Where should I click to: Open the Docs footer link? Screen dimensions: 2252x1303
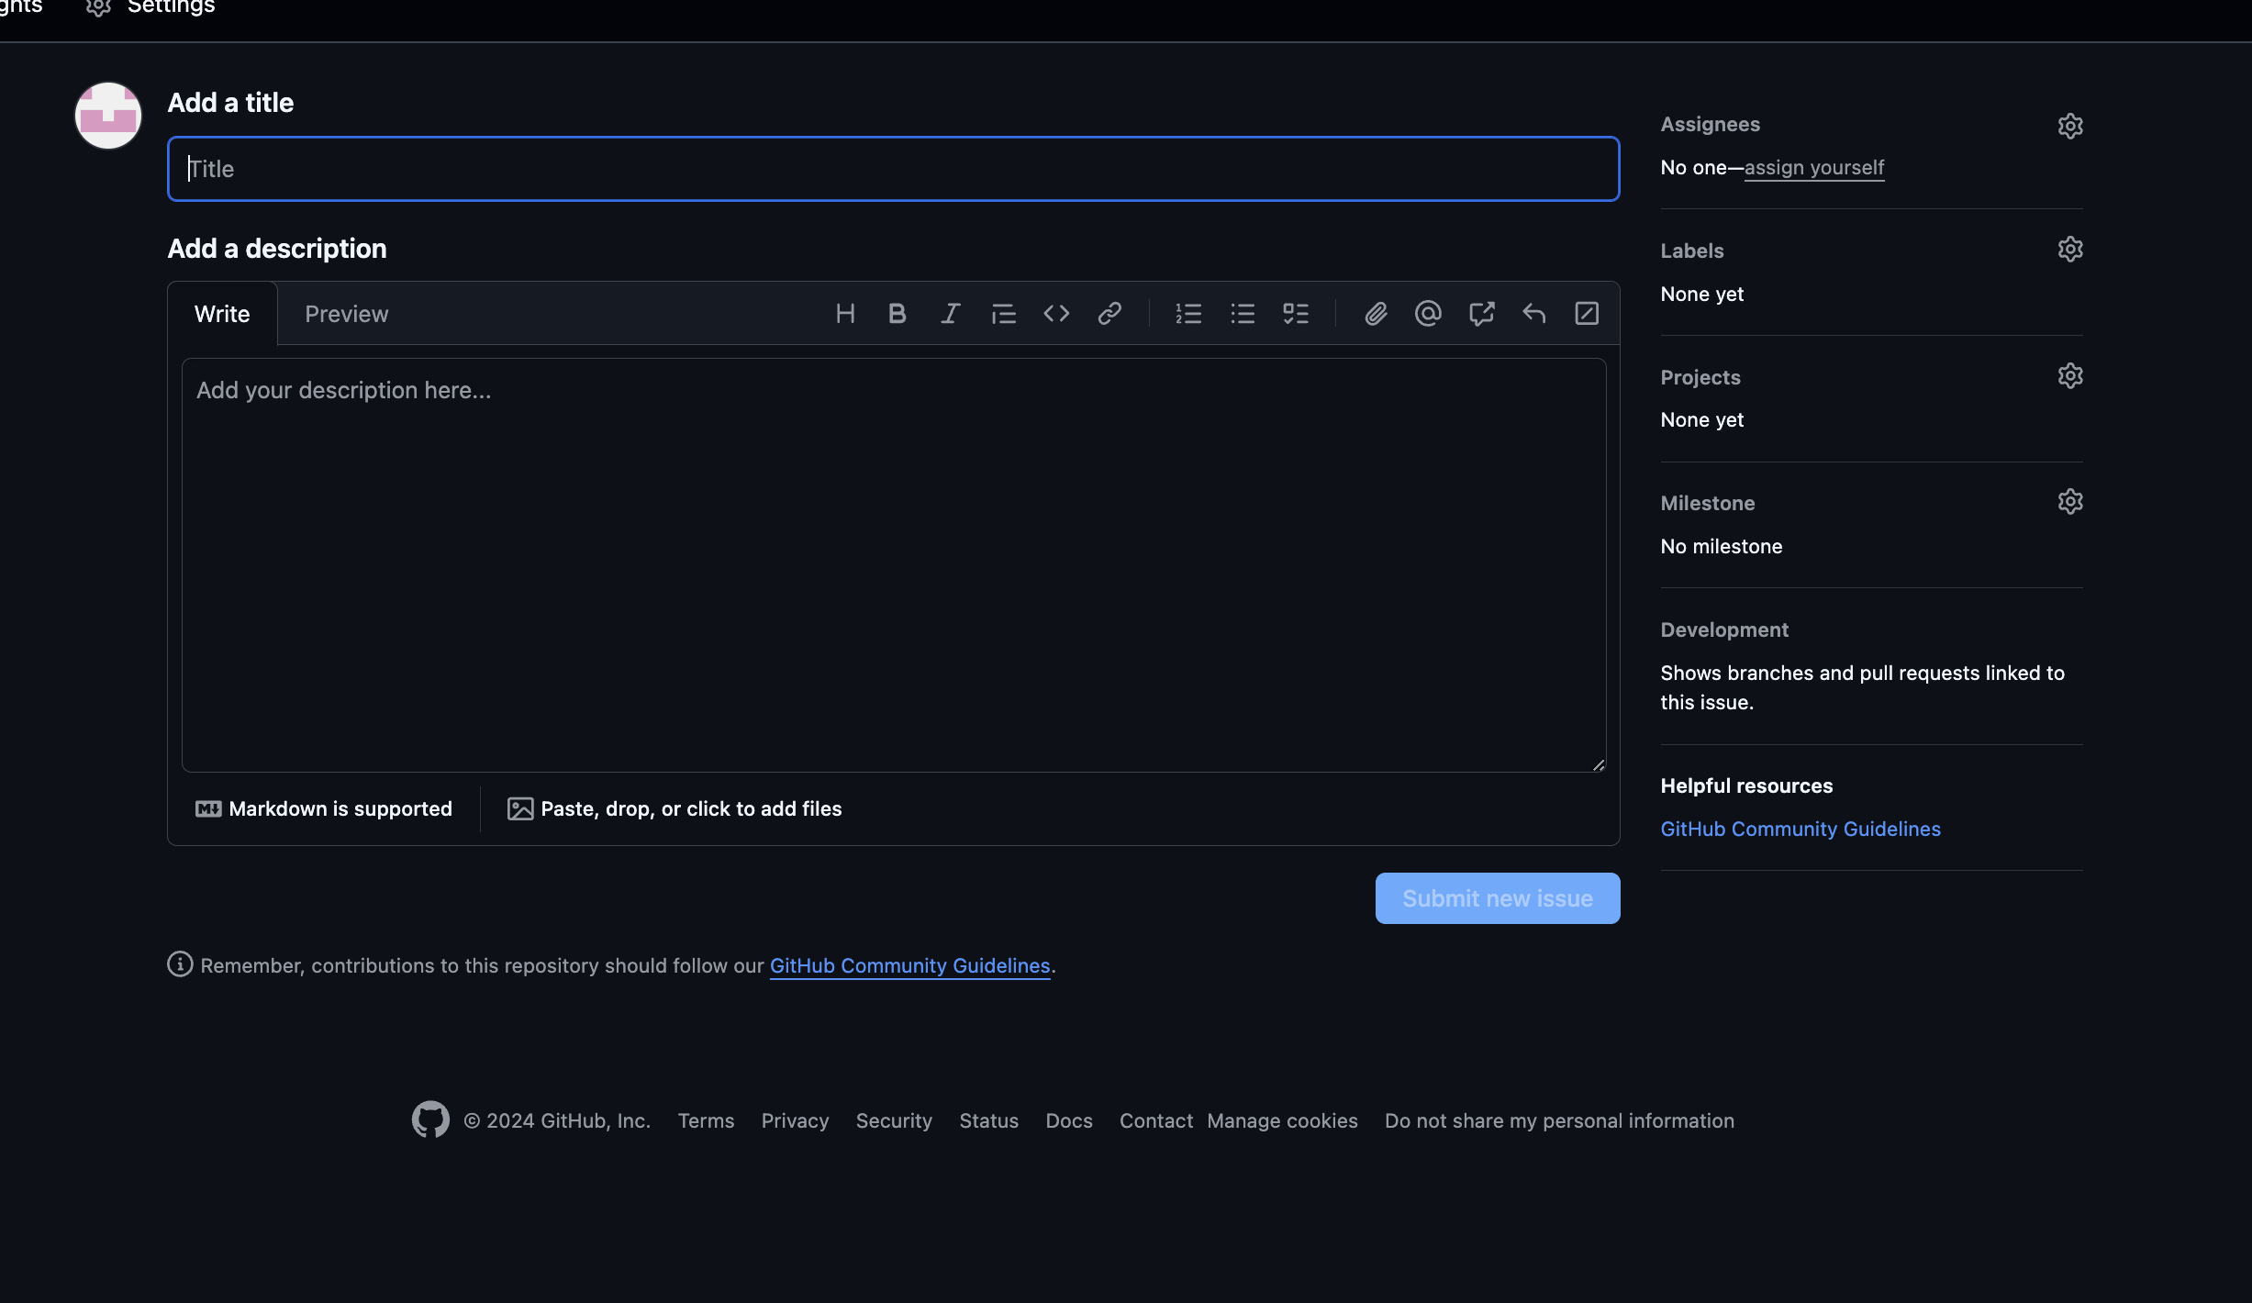point(1069,1120)
